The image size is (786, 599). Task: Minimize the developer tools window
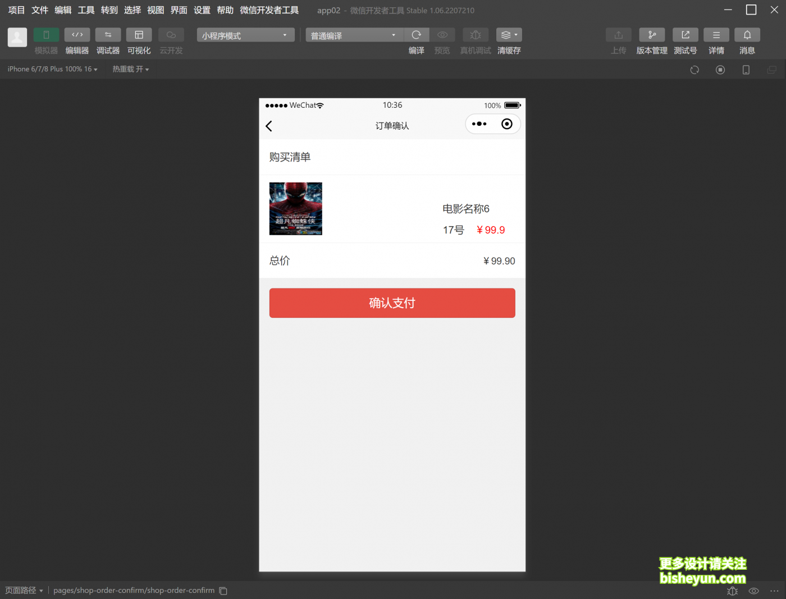[x=728, y=10]
